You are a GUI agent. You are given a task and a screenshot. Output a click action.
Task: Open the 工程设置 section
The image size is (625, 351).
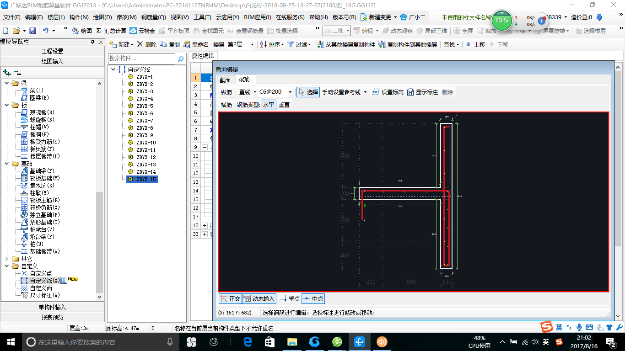click(53, 51)
